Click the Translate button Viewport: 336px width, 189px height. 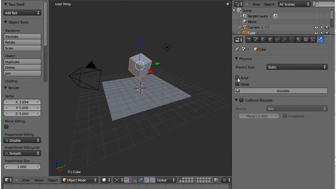[22, 37]
